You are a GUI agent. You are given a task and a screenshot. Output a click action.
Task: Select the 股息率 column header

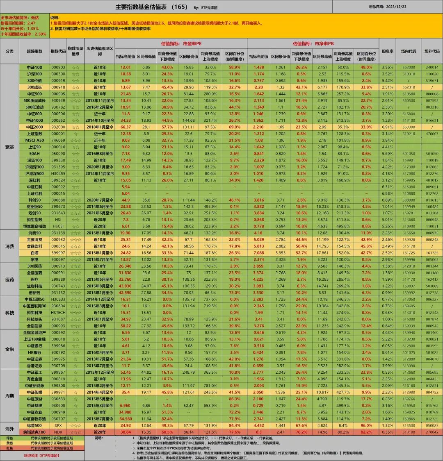[x=387, y=51]
